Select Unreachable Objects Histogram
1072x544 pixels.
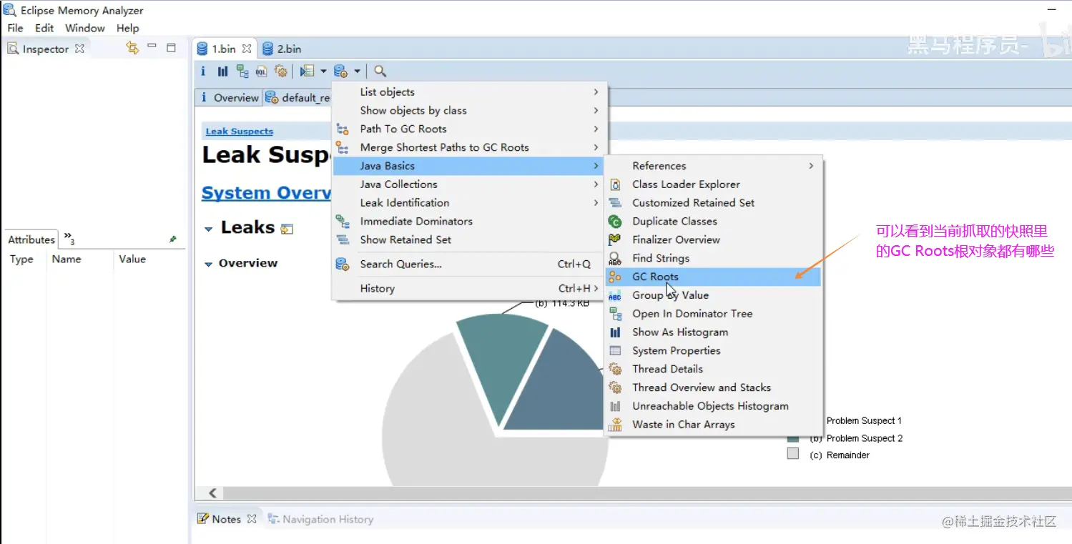click(x=714, y=406)
